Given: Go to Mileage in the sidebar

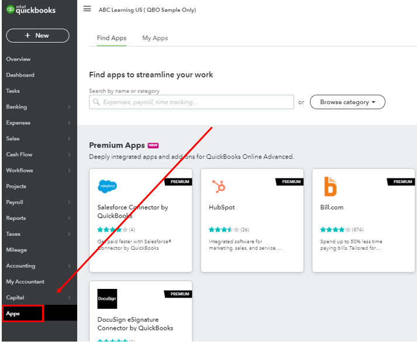Looking at the screenshot, I should pyautogui.click(x=16, y=250).
